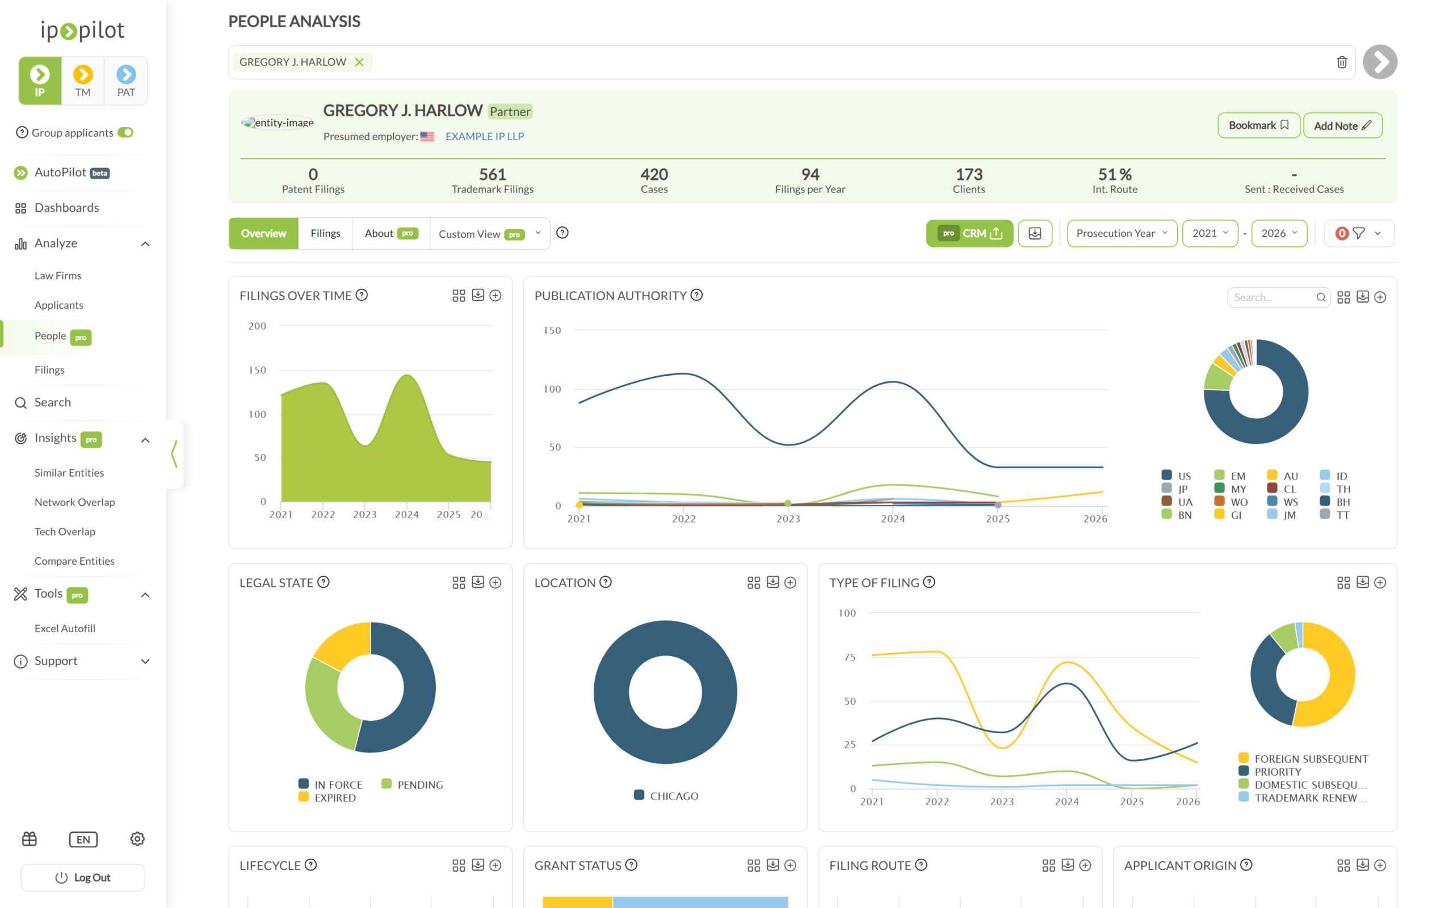Download the Filings Over Time chart
This screenshot has width=1453, height=908.
[x=478, y=296]
